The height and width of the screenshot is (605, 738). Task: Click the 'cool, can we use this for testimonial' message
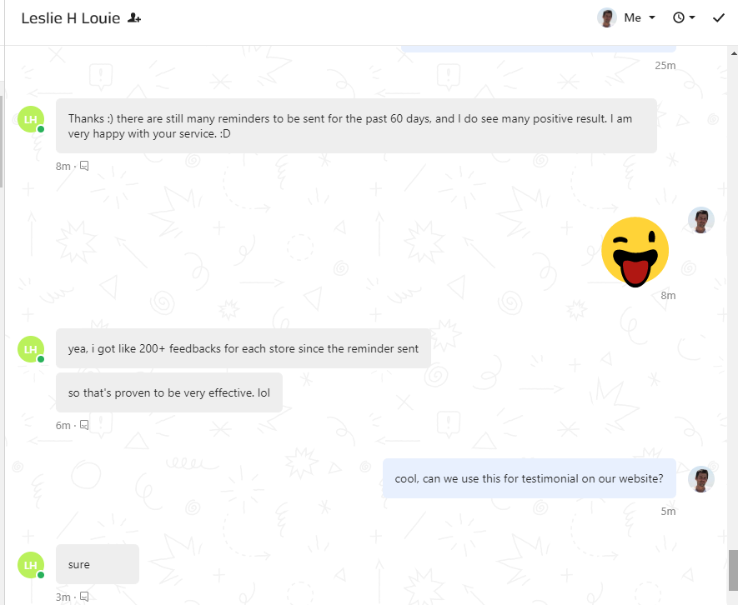pos(529,478)
